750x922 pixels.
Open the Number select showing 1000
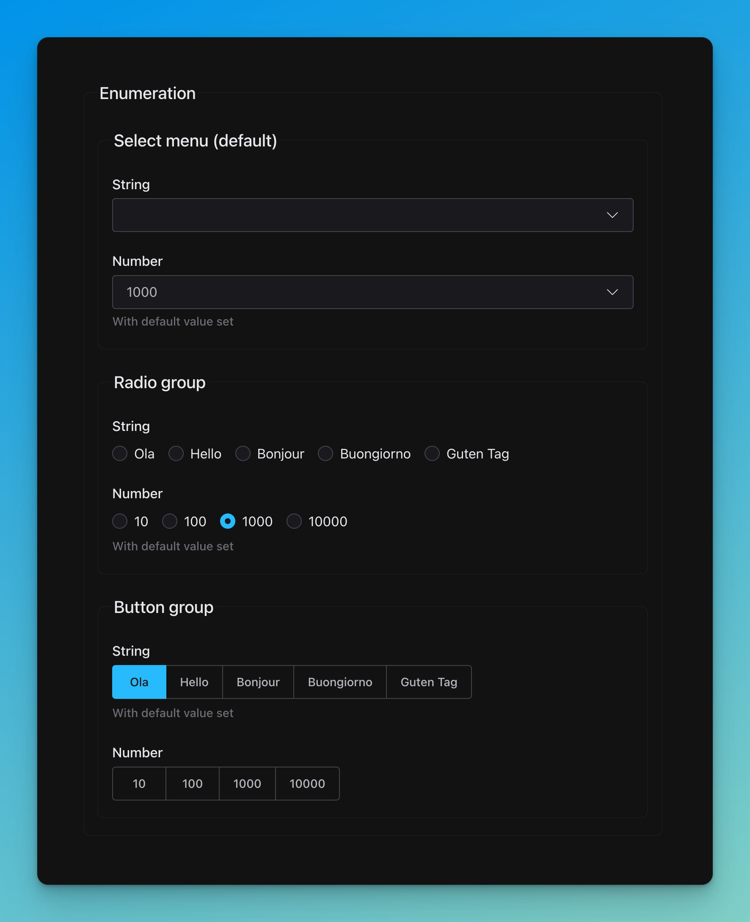pos(372,292)
